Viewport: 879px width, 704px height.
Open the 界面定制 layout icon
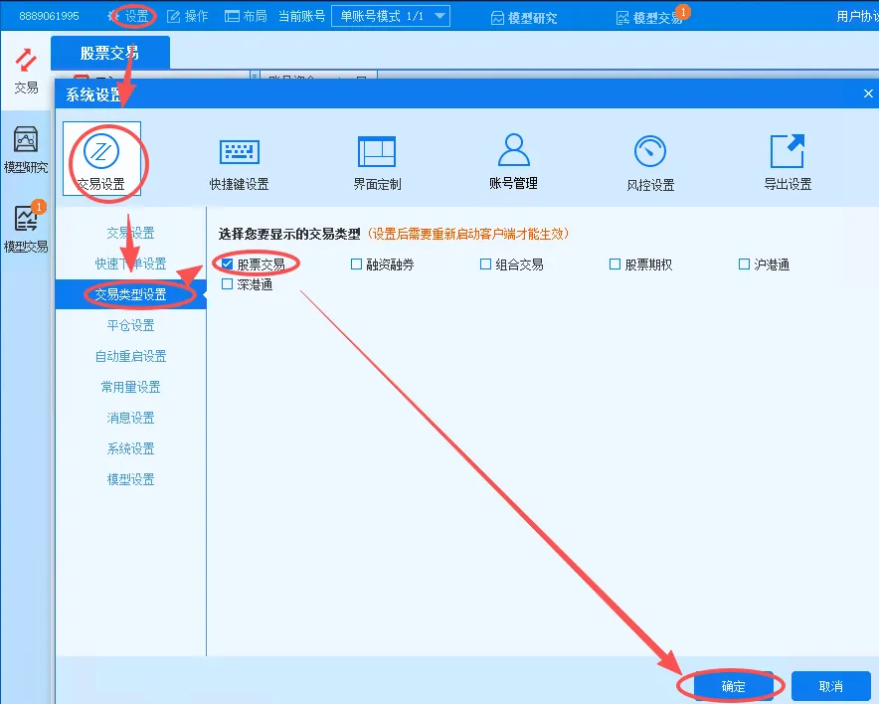click(377, 159)
